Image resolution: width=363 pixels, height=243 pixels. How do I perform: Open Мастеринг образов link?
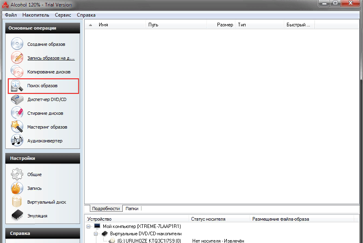47,127
